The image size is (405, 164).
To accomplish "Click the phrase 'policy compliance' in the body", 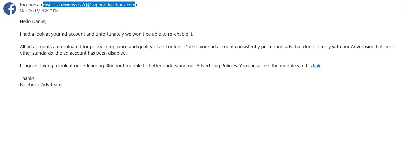I will click(x=113, y=47).
